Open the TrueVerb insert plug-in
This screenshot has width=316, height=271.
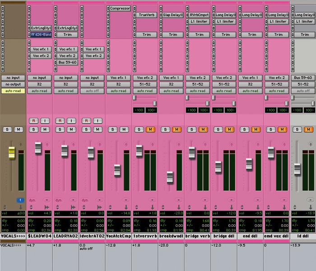(146, 15)
